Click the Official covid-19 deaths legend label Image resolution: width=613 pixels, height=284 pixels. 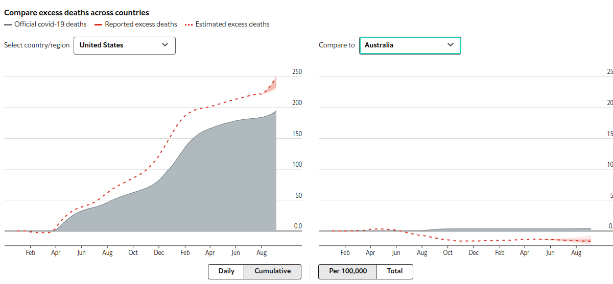50,24
